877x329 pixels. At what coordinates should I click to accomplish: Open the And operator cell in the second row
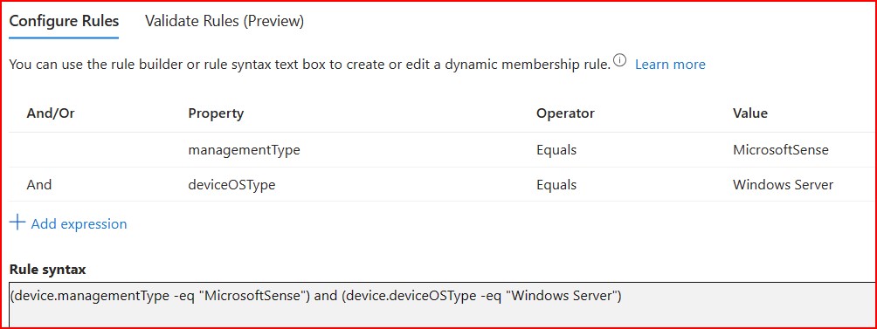[39, 184]
